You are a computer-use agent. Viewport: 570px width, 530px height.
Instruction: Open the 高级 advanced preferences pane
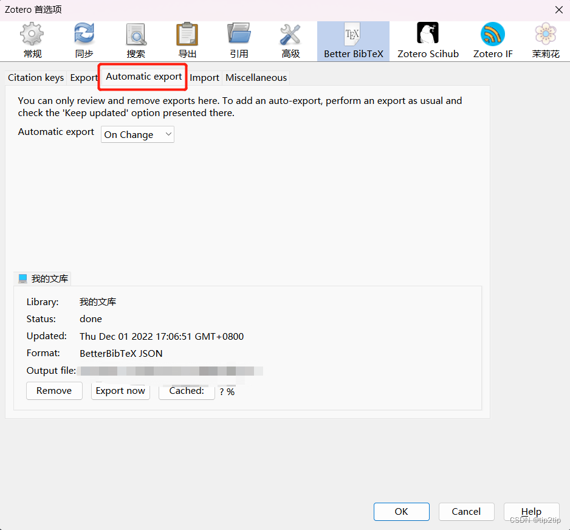pyautogui.click(x=290, y=41)
